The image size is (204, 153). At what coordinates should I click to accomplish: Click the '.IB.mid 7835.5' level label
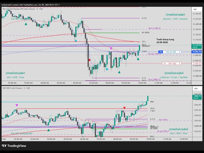coord(163,131)
